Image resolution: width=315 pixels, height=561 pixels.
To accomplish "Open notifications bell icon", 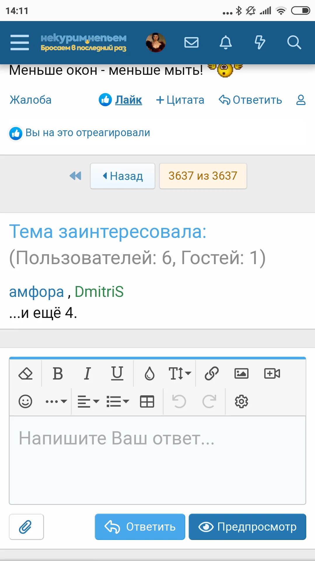I will [226, 43].
